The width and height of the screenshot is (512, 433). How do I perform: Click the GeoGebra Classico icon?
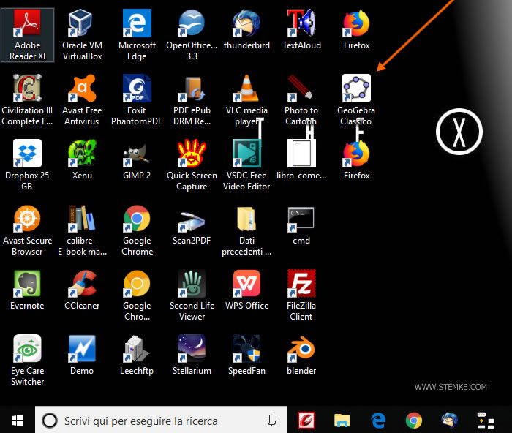point(356,100)
